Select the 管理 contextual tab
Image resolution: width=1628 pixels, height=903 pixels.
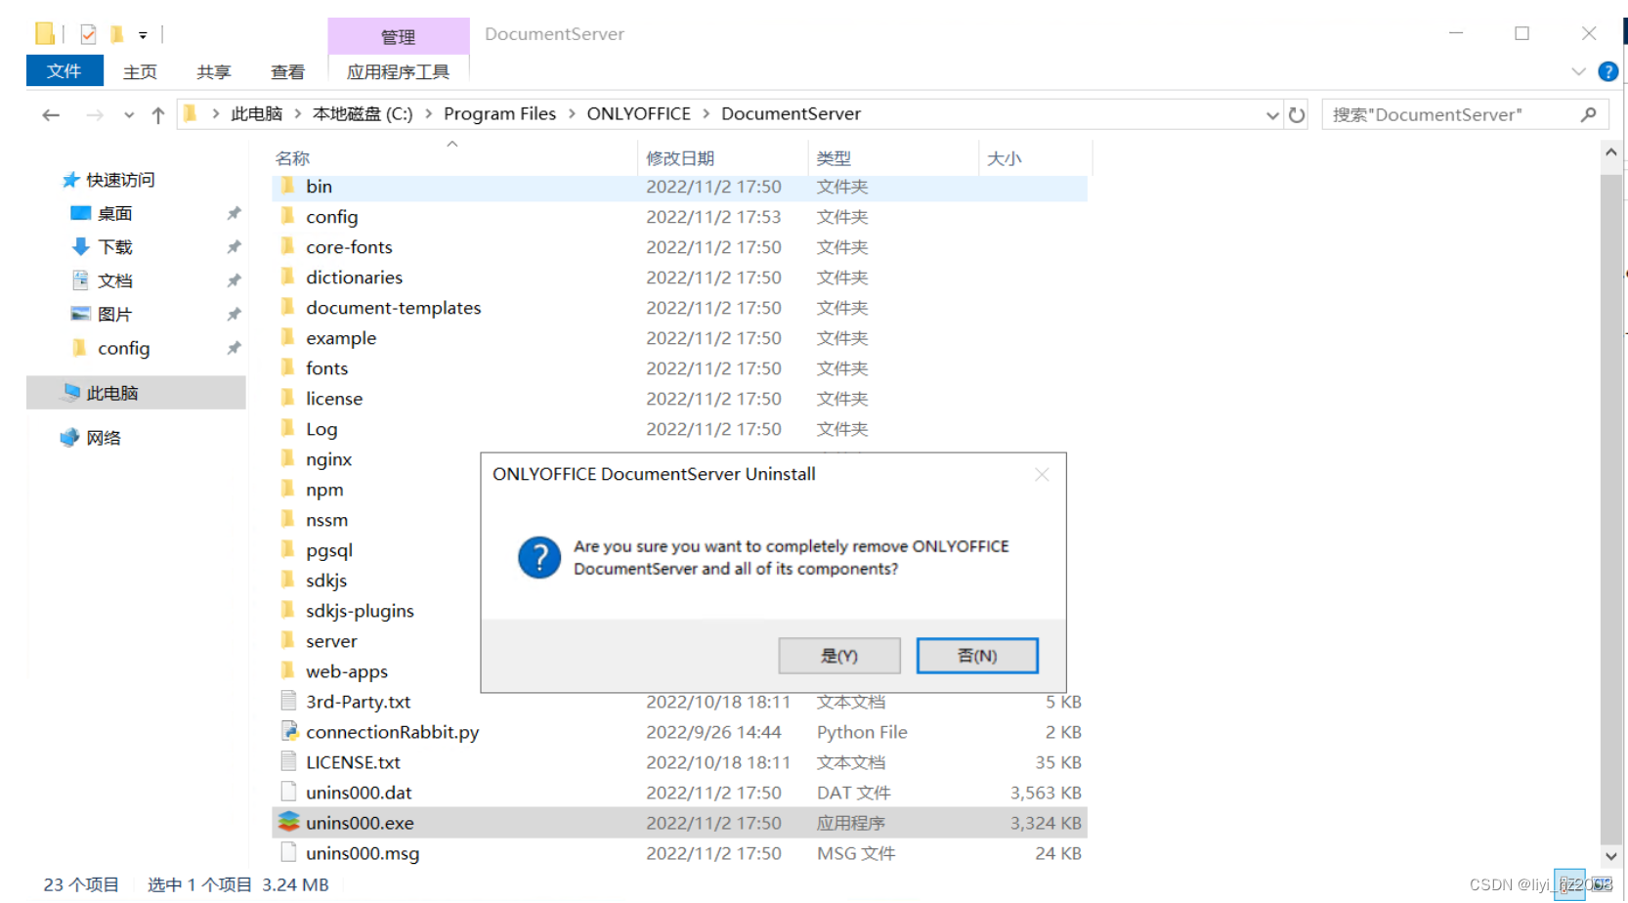pyautogui.click(x=398, y=36)
